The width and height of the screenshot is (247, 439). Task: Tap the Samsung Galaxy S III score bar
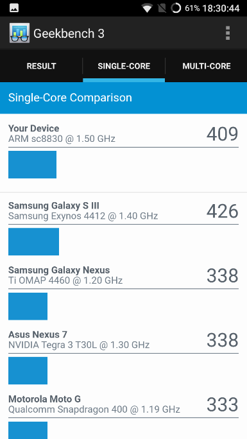[x=33, y=241]
